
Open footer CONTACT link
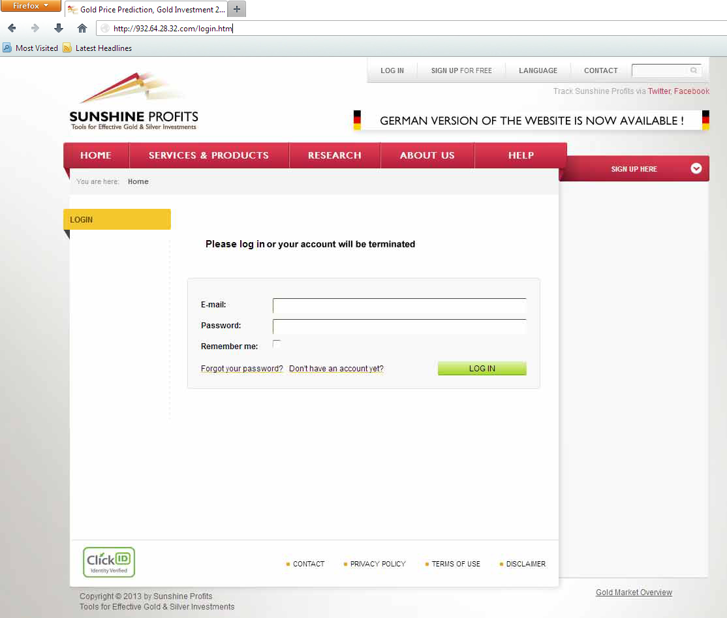click(x=308, y=564)
